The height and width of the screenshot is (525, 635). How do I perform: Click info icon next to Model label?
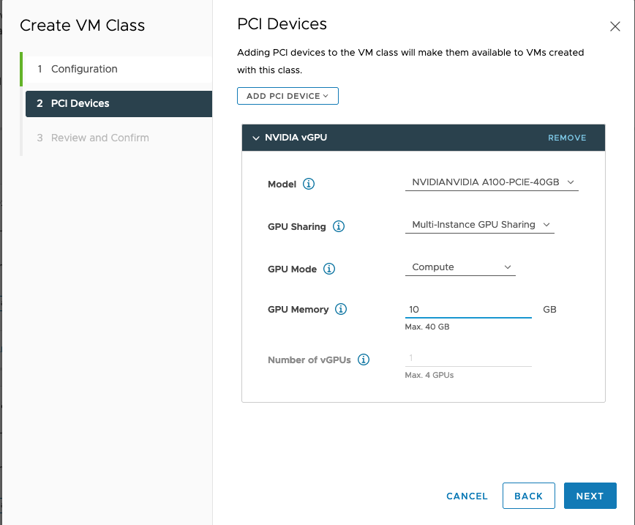[309, 184]
